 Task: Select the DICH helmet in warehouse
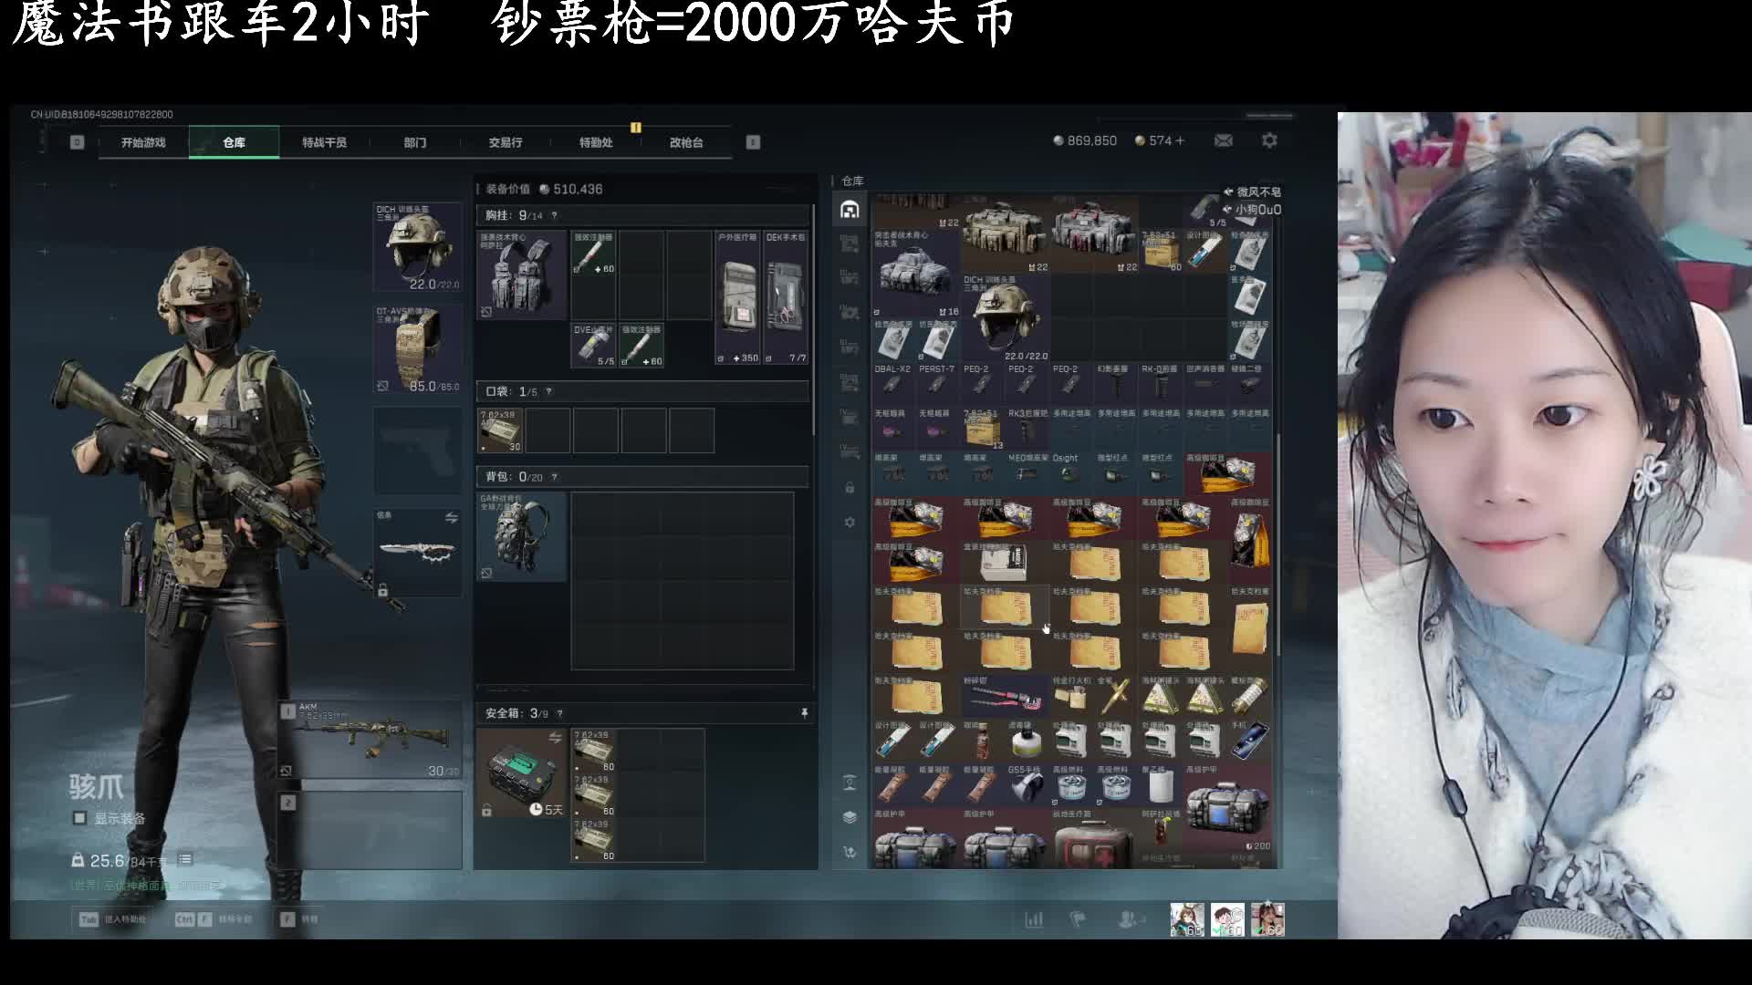point(1004,316)
